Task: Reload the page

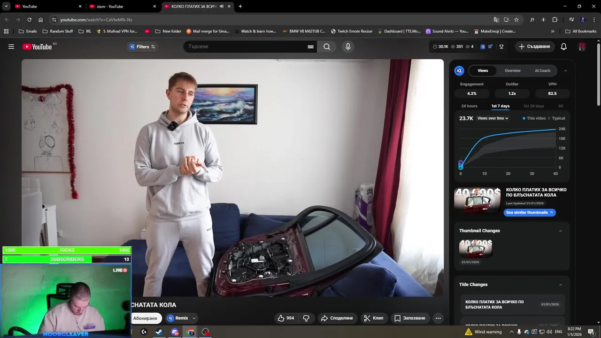Action: click(x=29, y=20)
